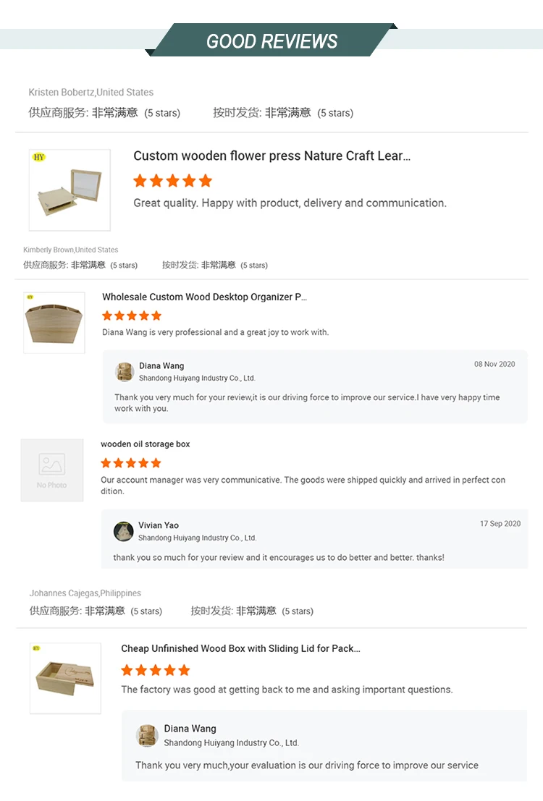Click the star rating under Custom wooden flower press
Viewport: 543px width, 801px height.
pyautogui.click(x=173, y=180)
